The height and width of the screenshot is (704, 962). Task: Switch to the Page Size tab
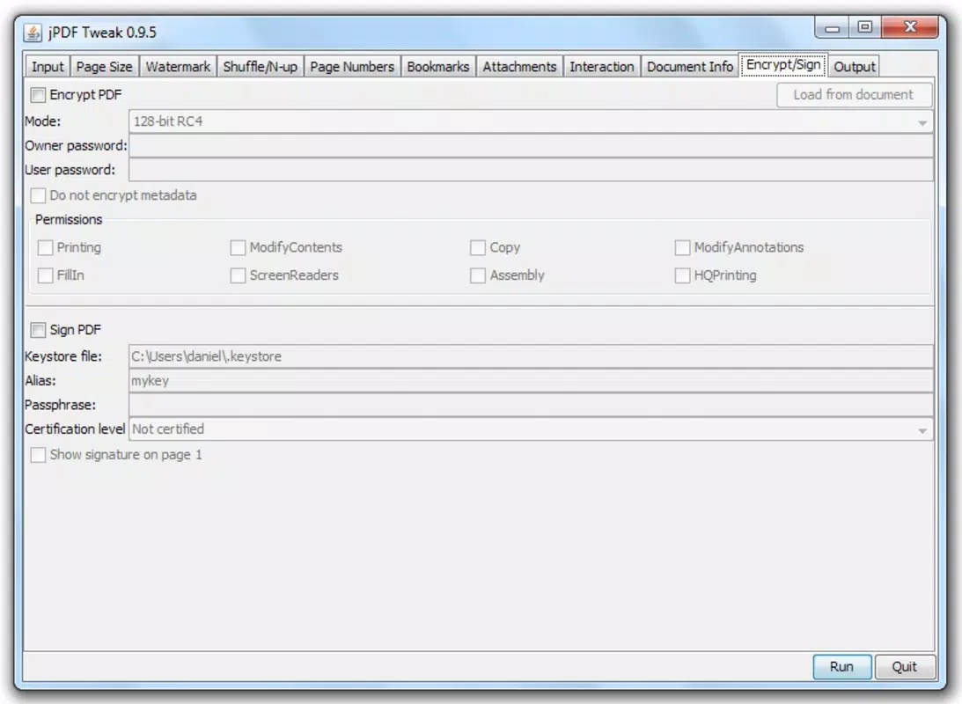coord(105,67)
